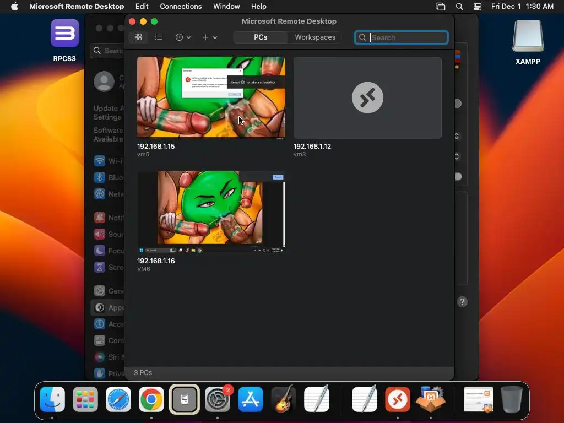The height and width of the screenshot is (423, 564).
Task: Open Control Center from menu bar
Action: tap(478, 7)
